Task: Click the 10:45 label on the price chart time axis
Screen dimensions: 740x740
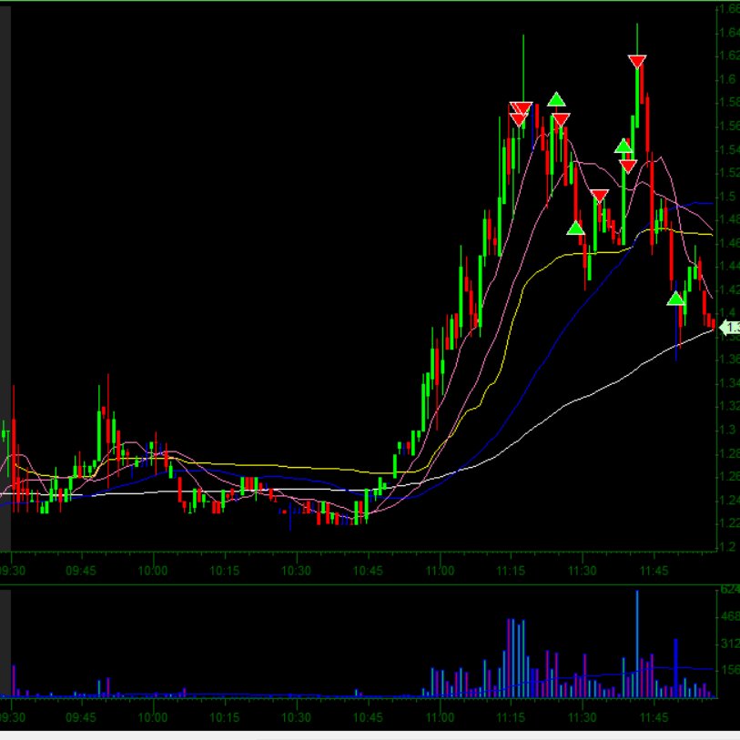Action: (368, 571)
